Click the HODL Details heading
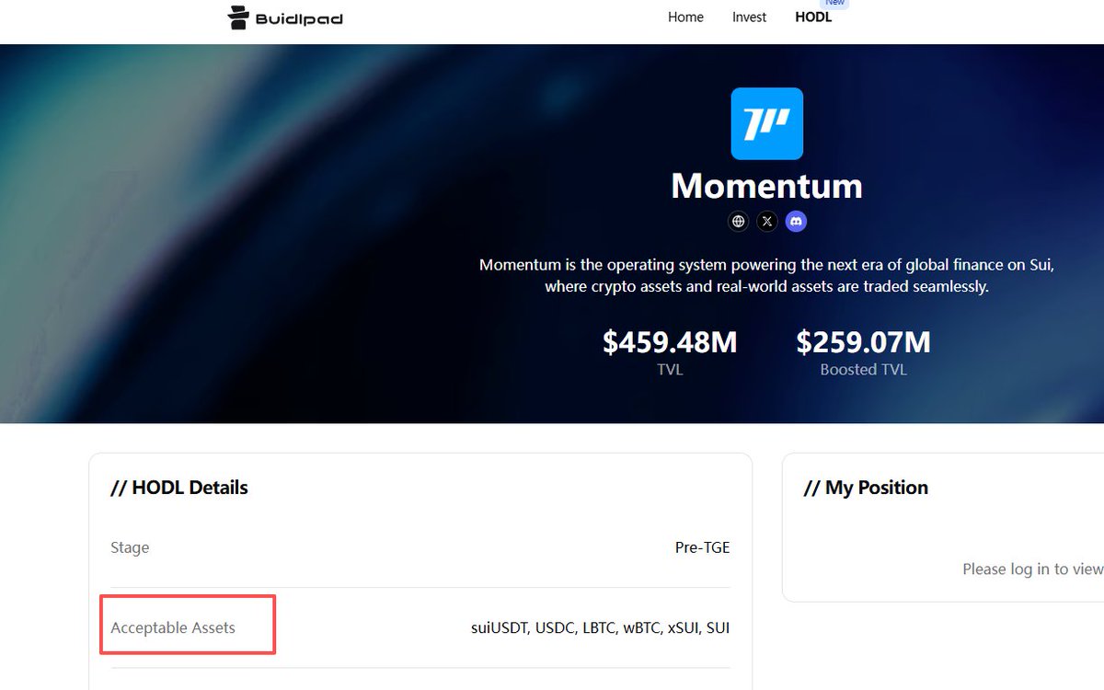 tap(179, 488)
